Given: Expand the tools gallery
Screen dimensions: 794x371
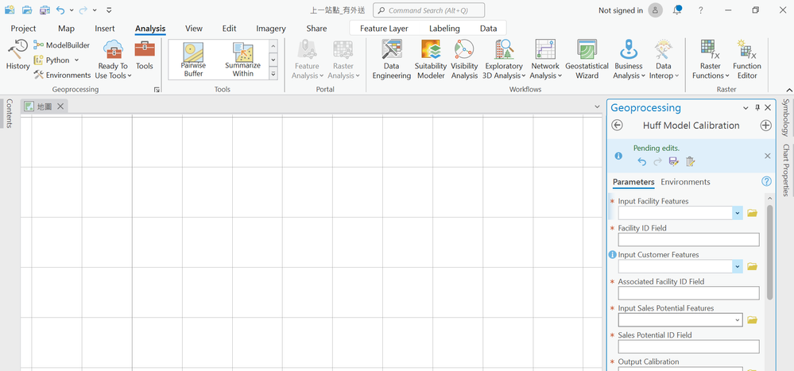Looking at the screenshot, I should coord(273,74).
